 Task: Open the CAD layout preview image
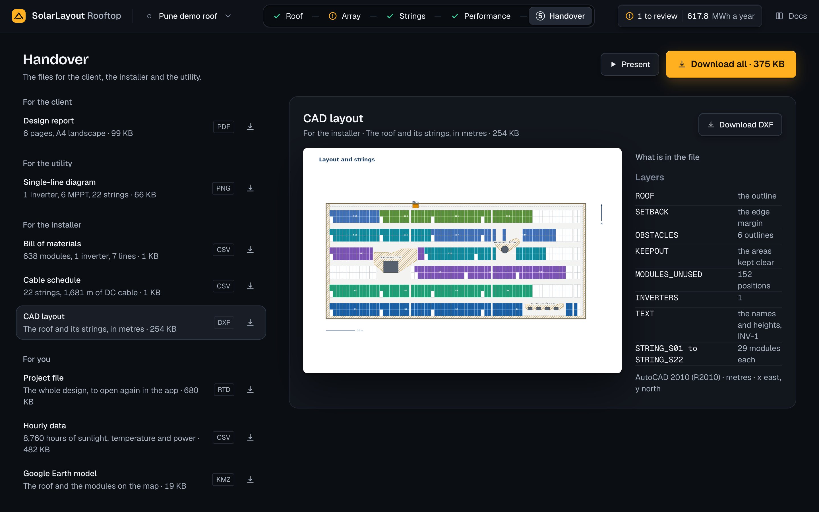462,260
